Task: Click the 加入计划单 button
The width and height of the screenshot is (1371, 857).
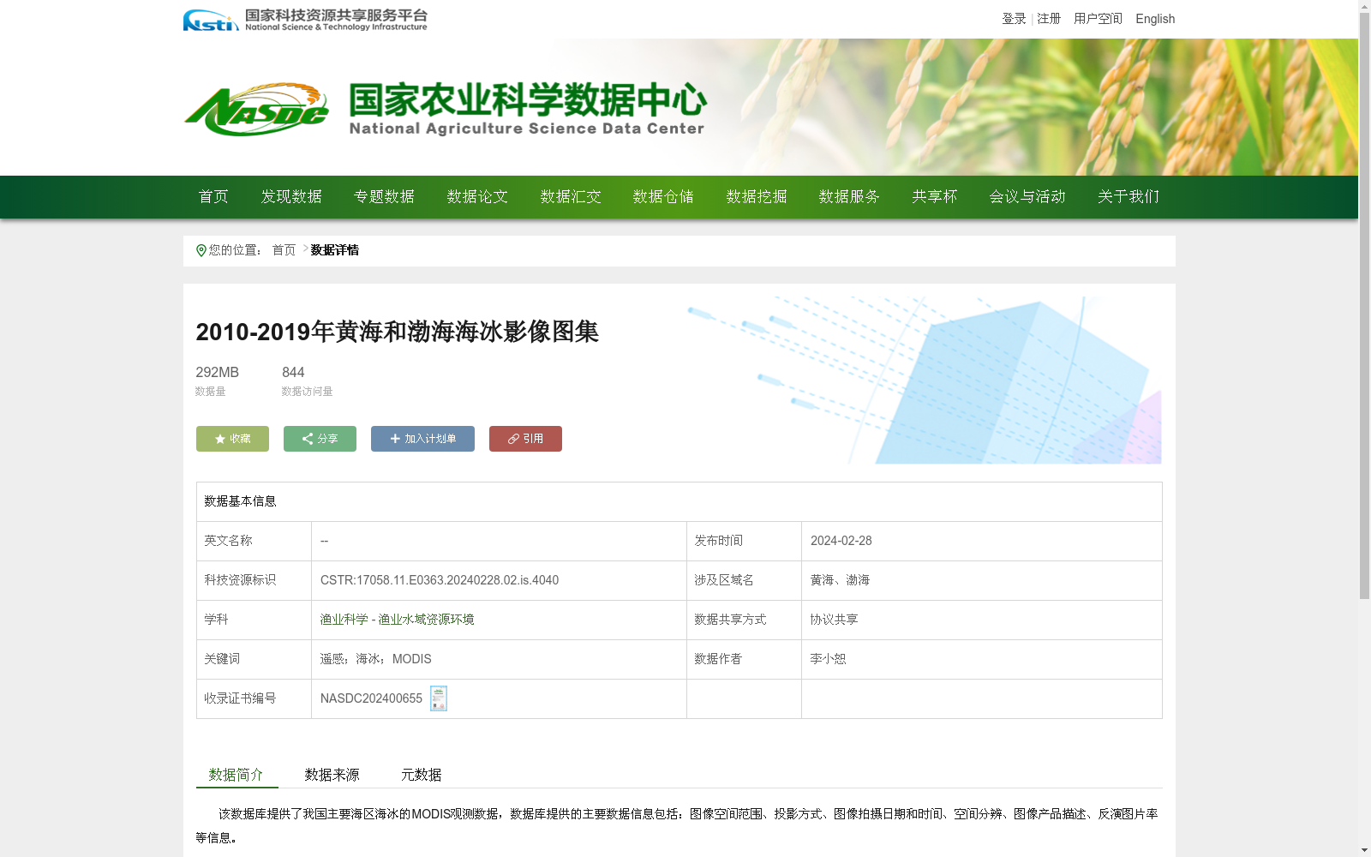Action: tap(422, 439)
